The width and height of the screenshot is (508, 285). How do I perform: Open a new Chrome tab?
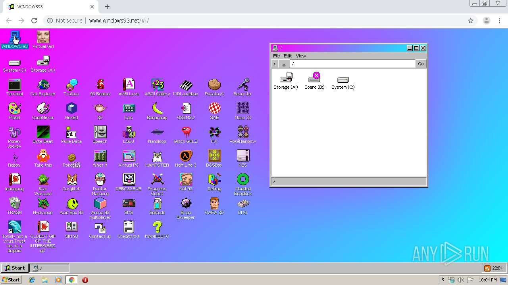point(107,7)
